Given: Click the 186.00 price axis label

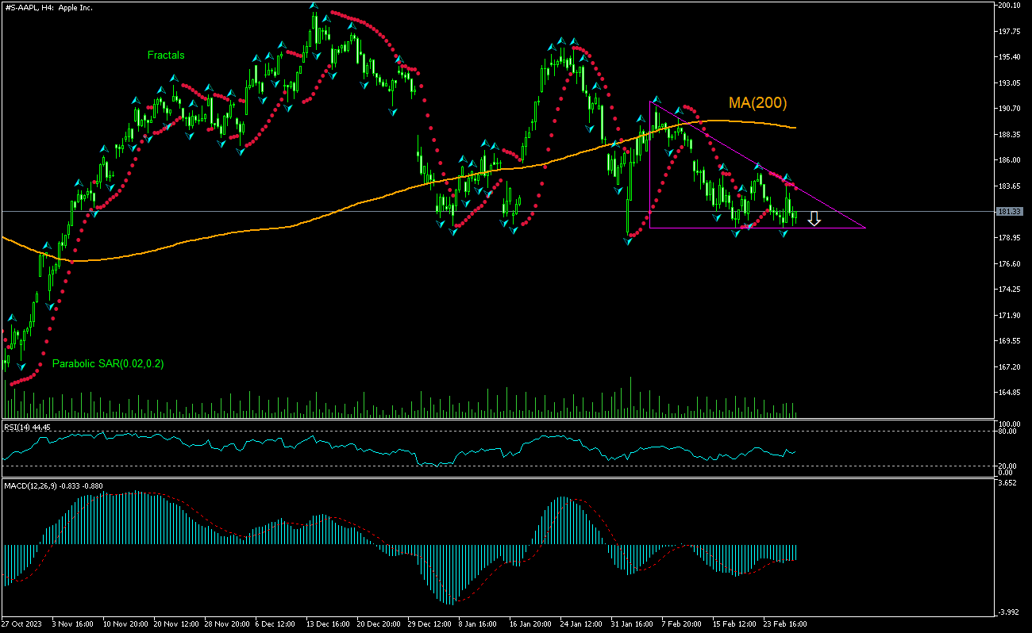Looking at the screenshot, I should pyautogui.click(x=1008, y=160).
